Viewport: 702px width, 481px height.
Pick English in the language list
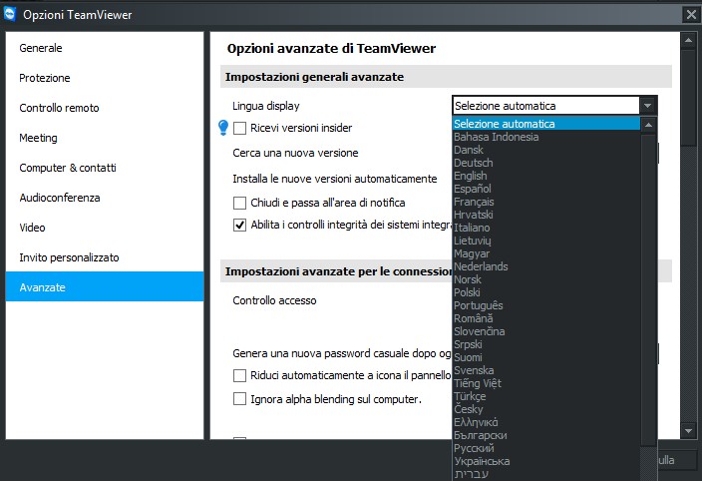click(546, 176)
